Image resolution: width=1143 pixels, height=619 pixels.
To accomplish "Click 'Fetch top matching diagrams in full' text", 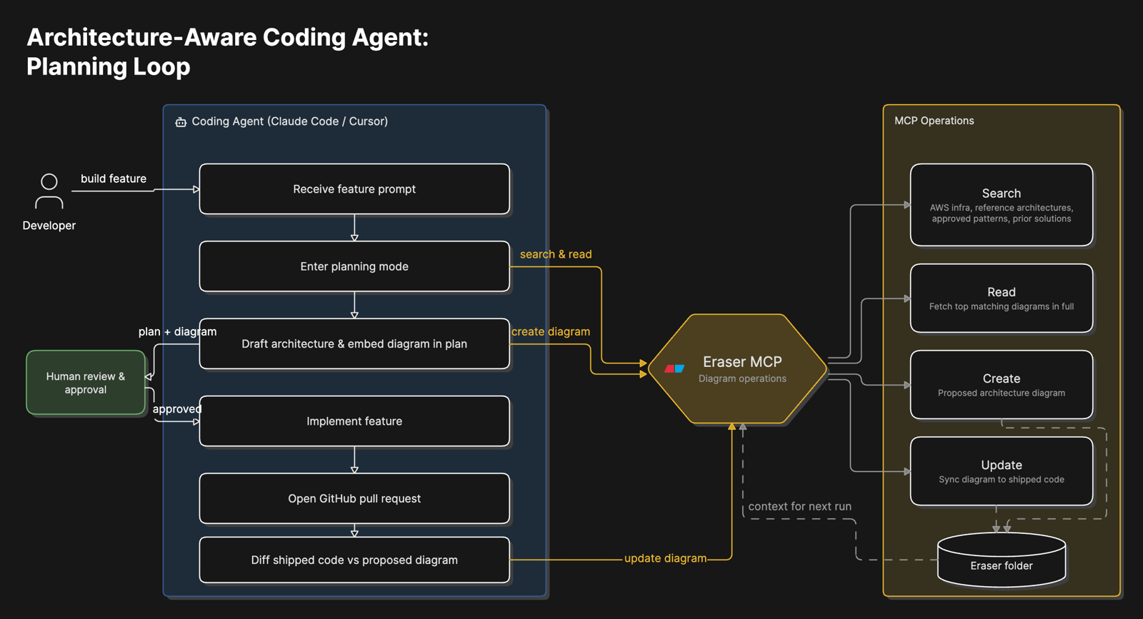I will (x=1002, y=306).
